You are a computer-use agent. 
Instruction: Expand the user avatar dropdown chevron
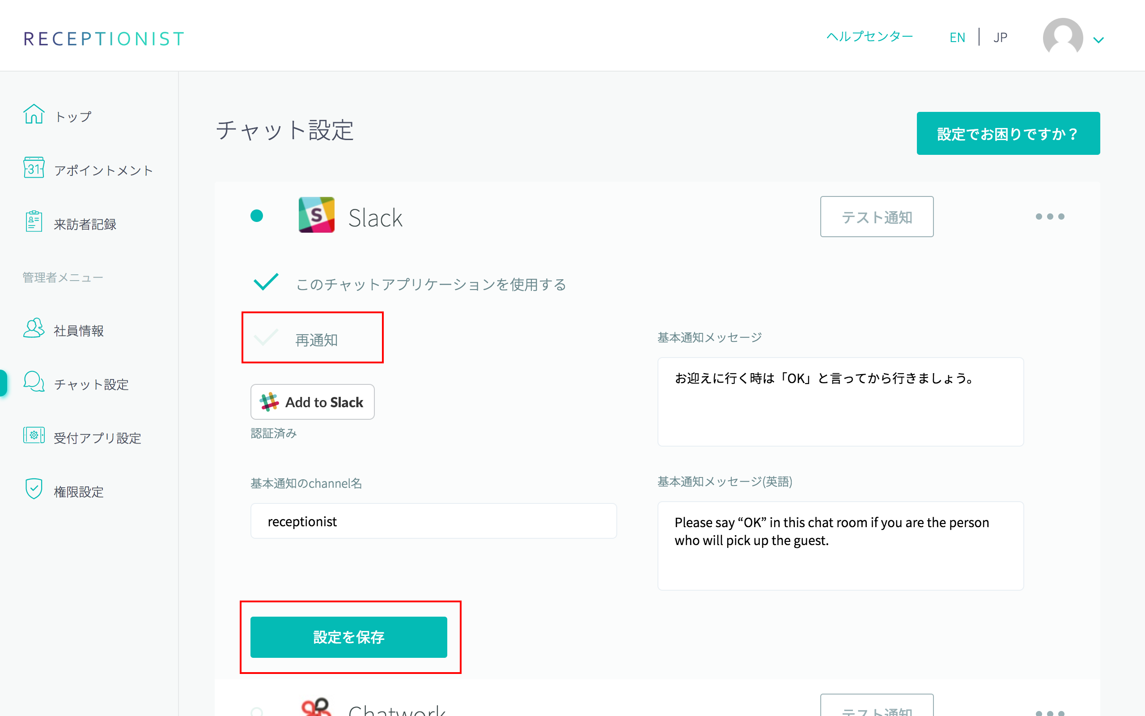click(x=1098, y=40)
